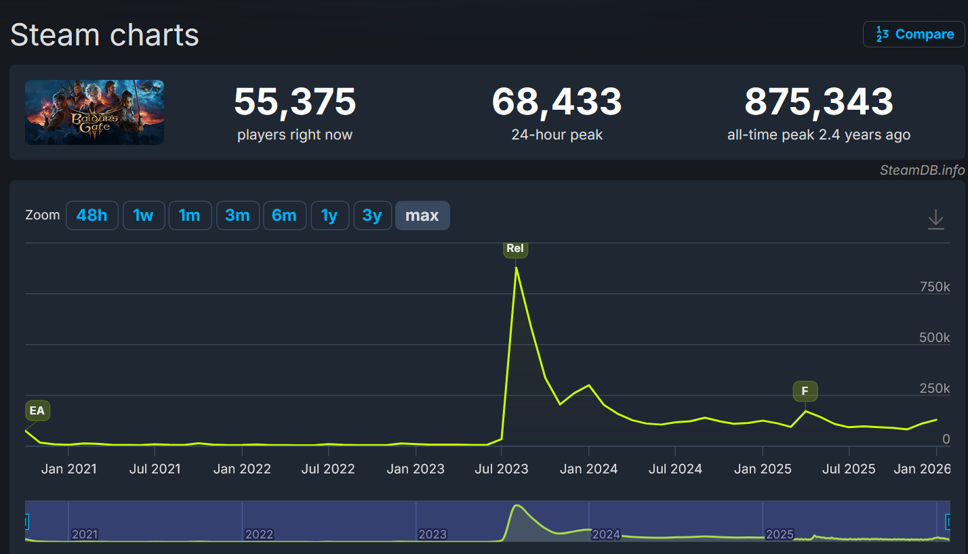Set zoom range to 3y
This screenshot has width=968, height=554.
pyautogui.click(x=373, y=215)
